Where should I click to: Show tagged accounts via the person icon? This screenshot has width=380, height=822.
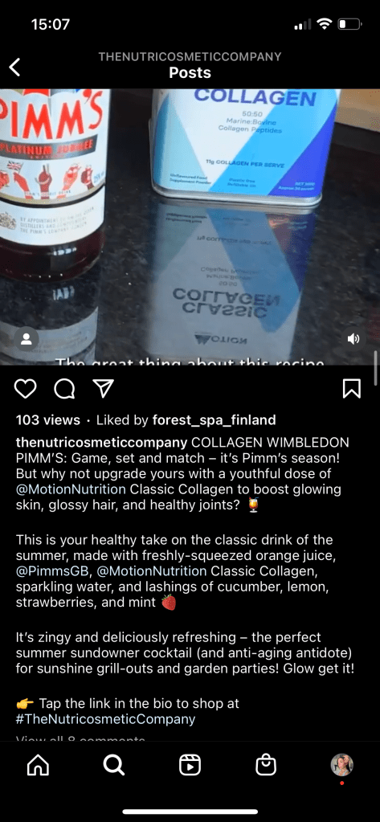point(26,339)
